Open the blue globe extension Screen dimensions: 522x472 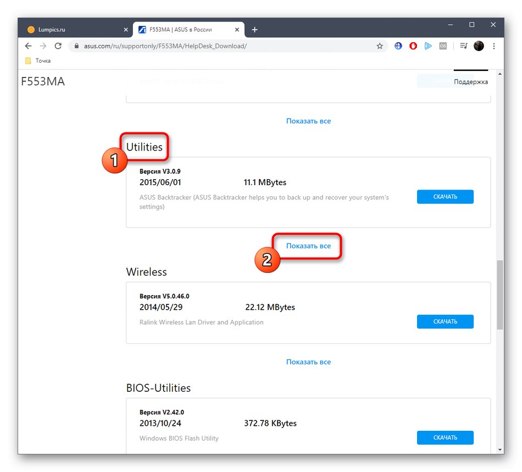click(398, 46)
